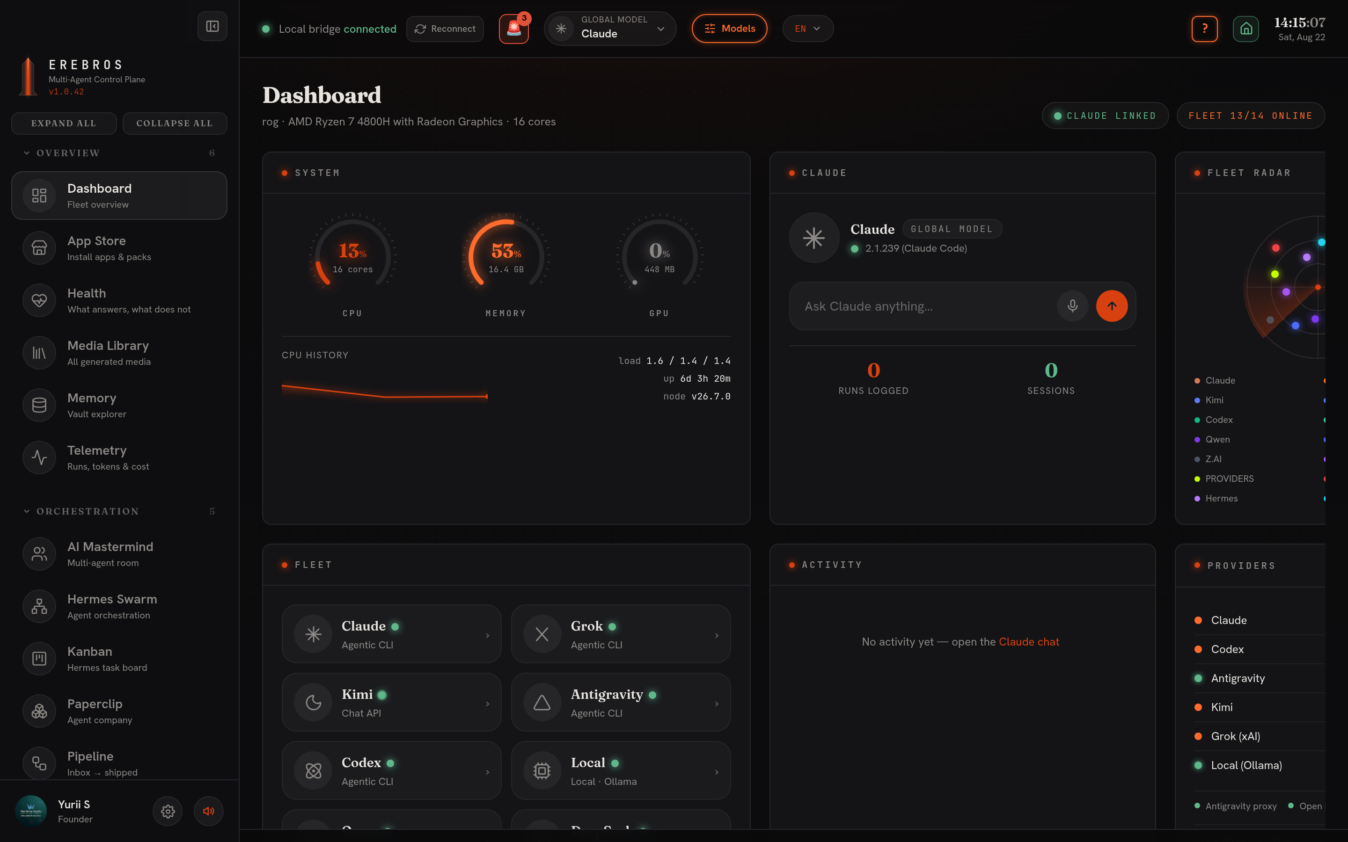Expand Claude fleet card chevron
The width and height of the screenshot is (1348, 842).
pos(487,635)
